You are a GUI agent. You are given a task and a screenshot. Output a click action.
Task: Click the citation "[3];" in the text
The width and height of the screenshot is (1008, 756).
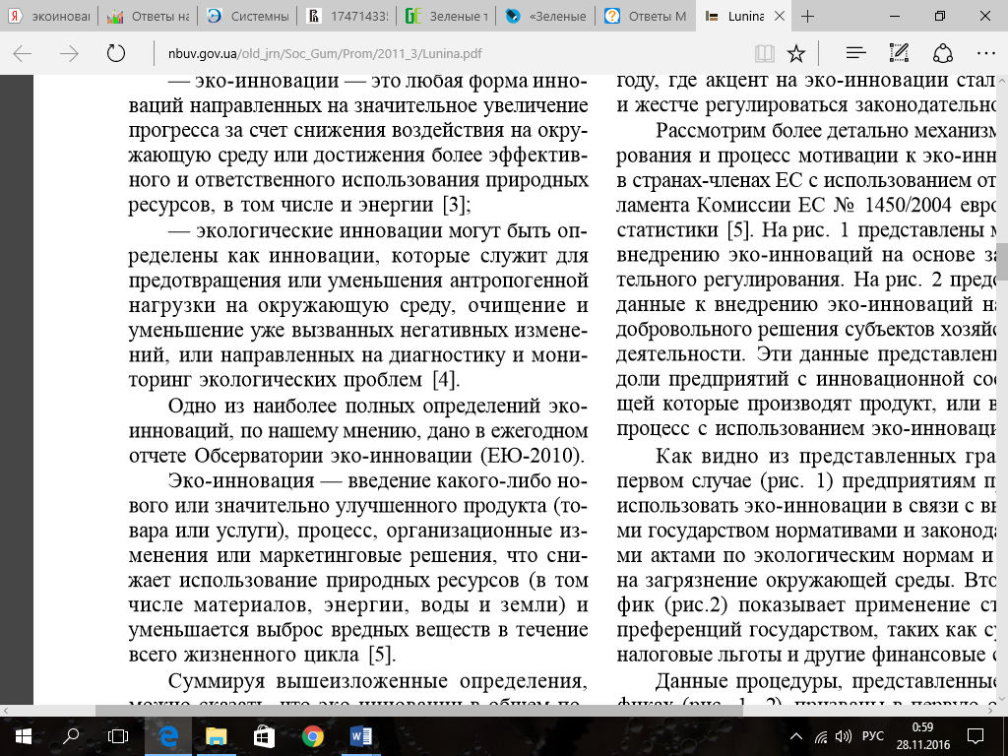(x=457, y=205)
